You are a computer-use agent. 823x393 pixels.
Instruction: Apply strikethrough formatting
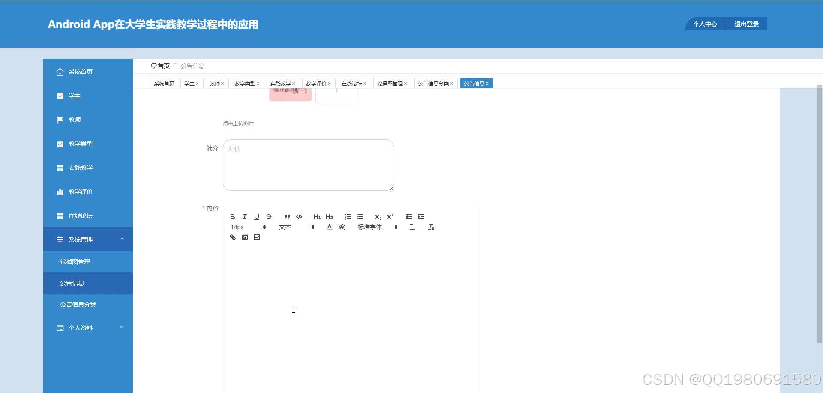coord(269,217)
